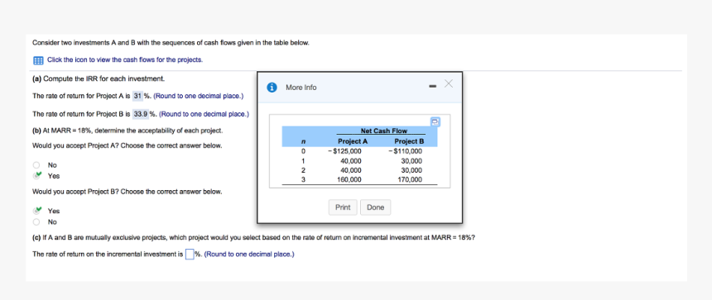712x300 pixels.
Task: Click the Print button
Action: (x=343, y=207)
